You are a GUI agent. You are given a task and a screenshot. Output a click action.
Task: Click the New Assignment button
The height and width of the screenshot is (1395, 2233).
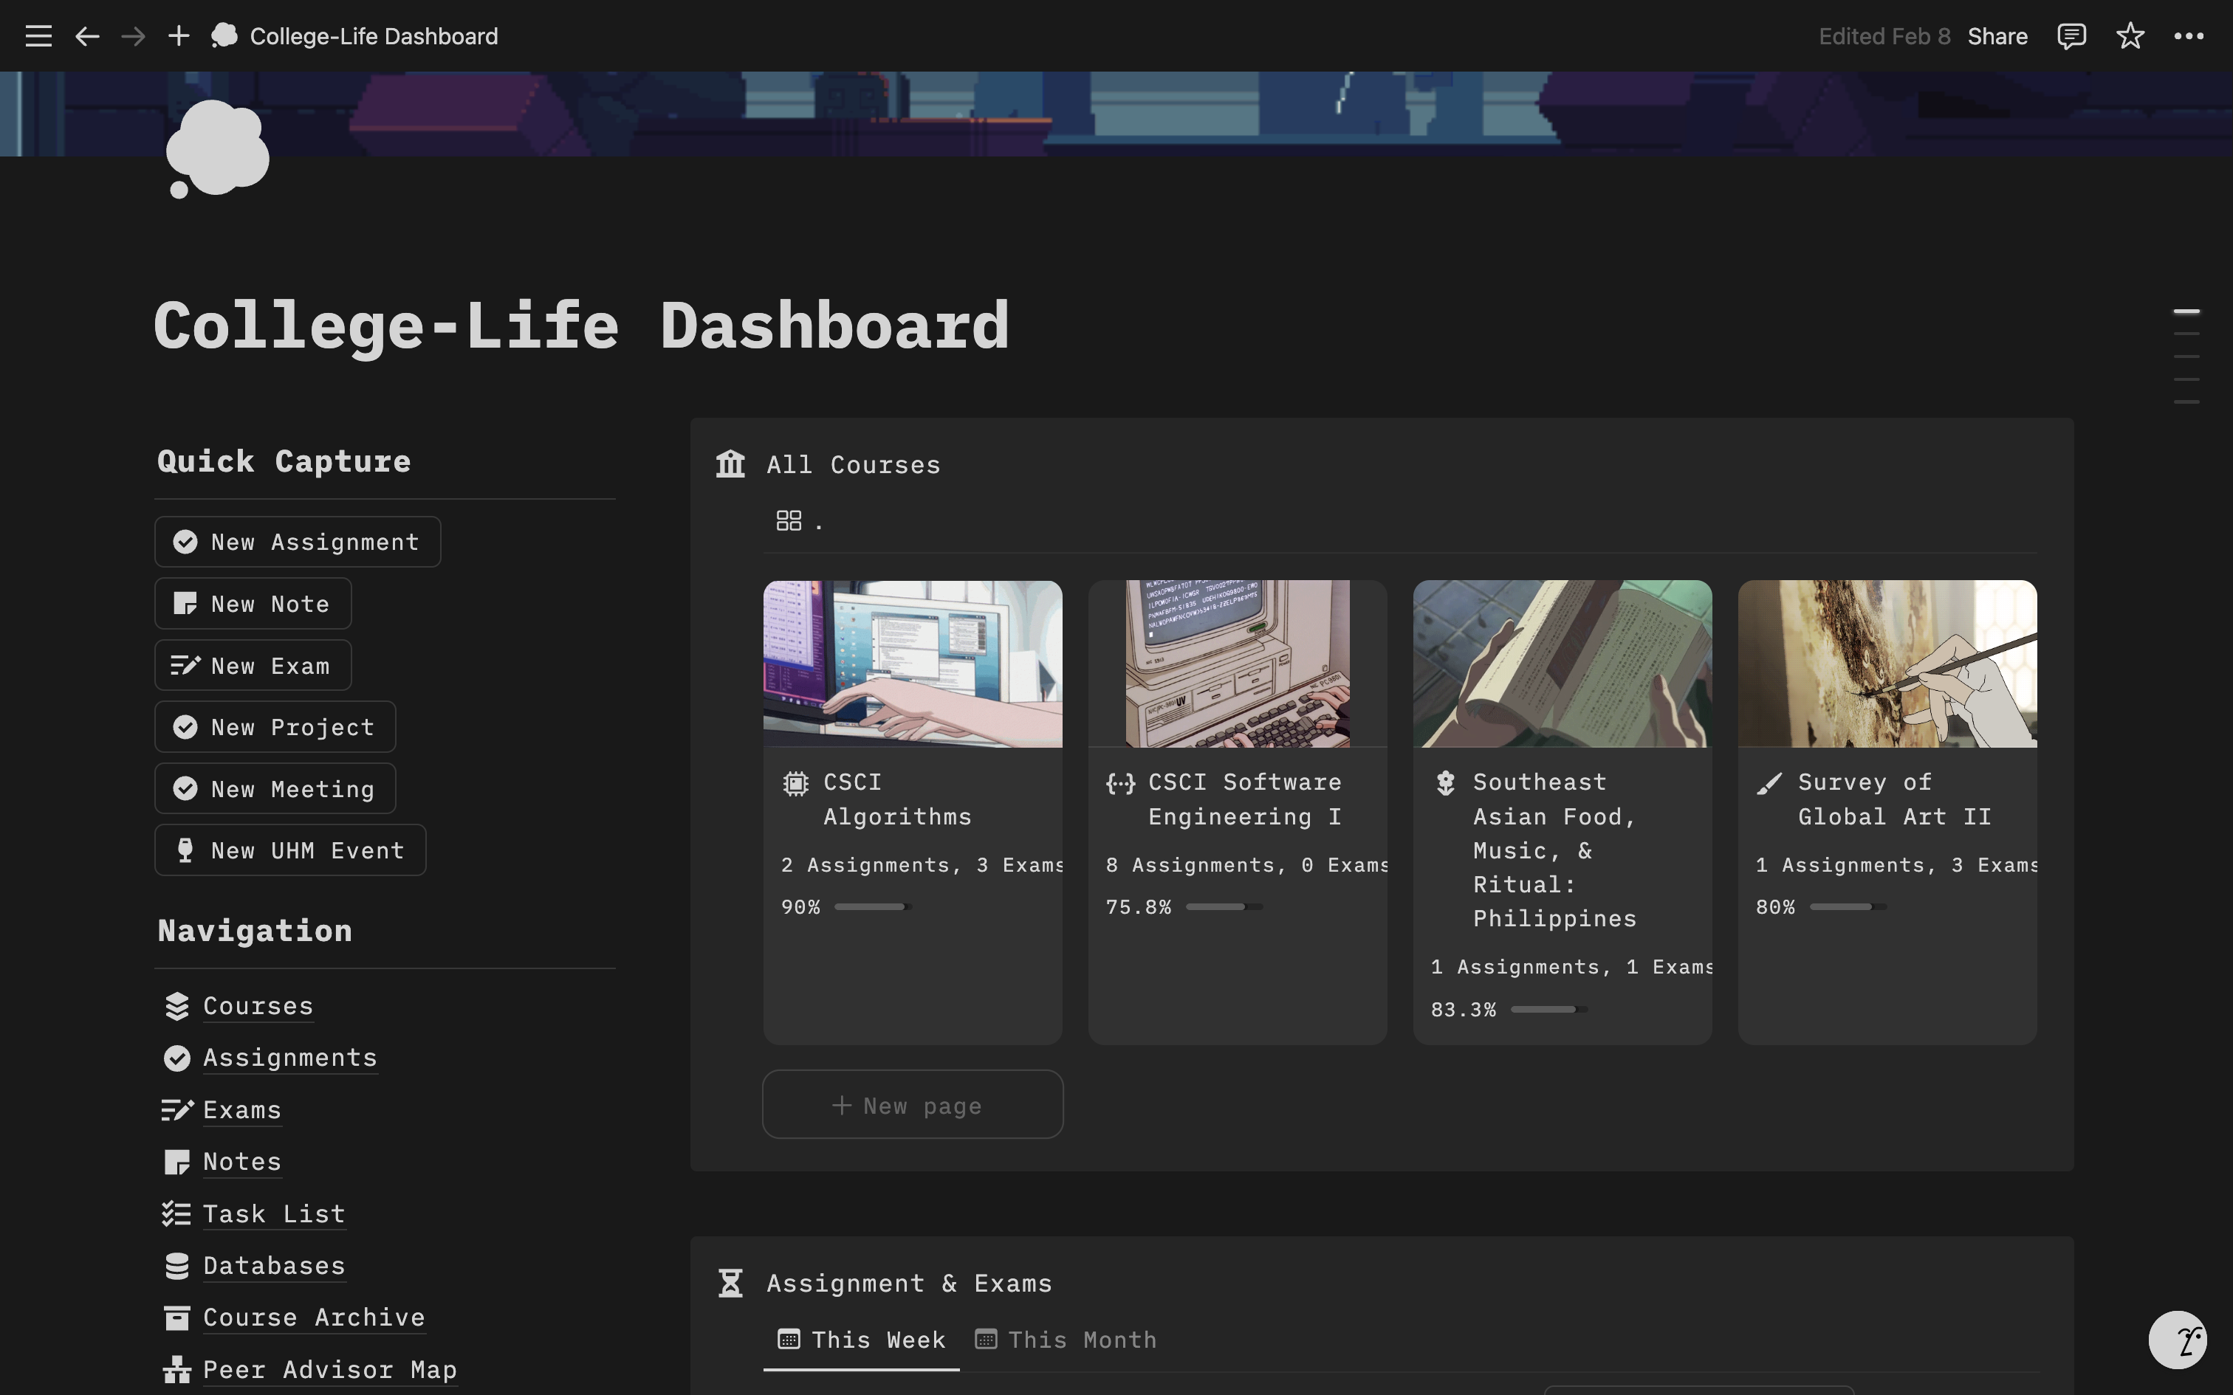point(297,542)
